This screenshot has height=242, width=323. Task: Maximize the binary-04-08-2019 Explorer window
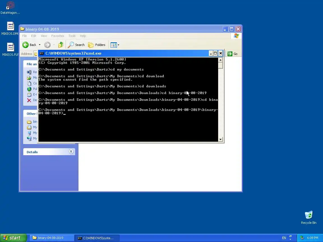(x=232, y=29)
